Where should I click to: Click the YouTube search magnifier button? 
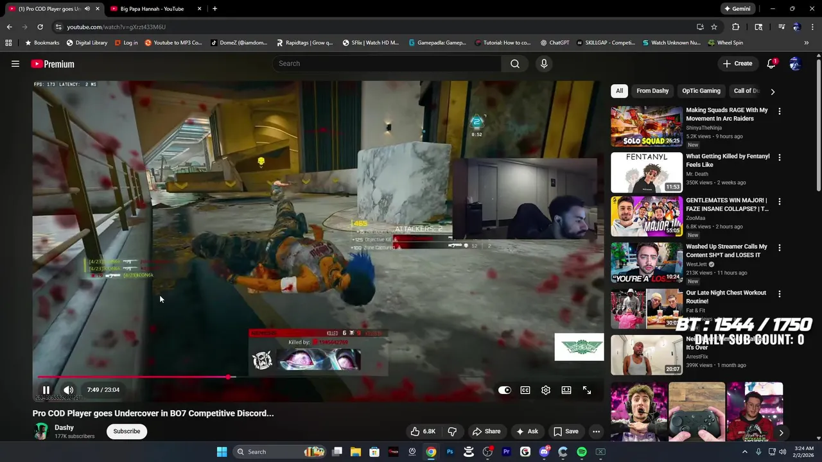[515, 64]
